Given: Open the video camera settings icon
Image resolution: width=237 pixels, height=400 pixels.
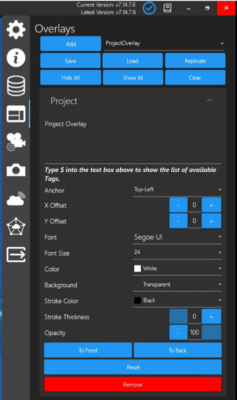Looking at the screenshot, I should (x=16, y=142).
